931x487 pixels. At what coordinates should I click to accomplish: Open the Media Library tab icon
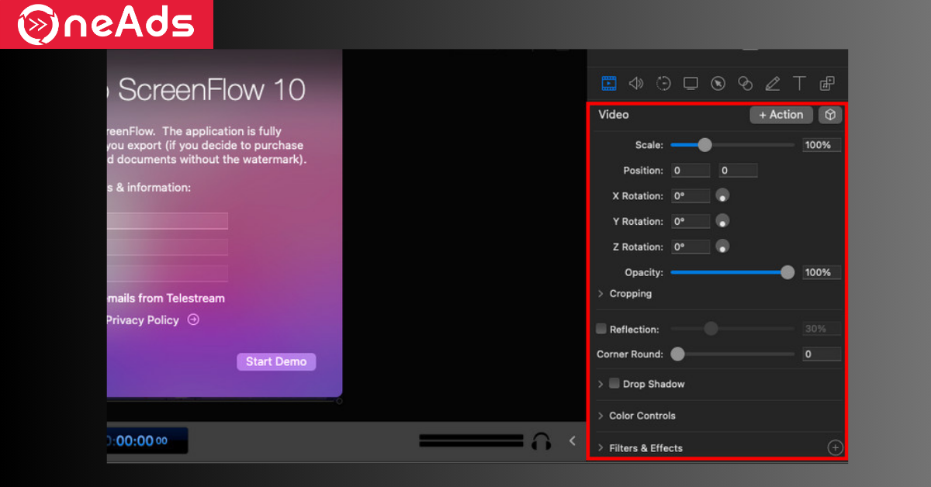pos(827,83)
